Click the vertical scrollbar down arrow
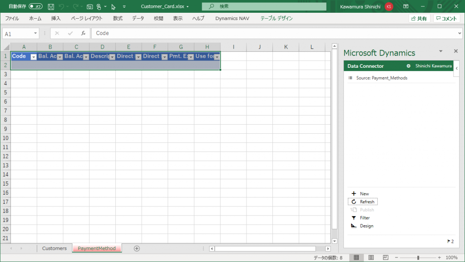Screen dimensions: 465x262 335,241
